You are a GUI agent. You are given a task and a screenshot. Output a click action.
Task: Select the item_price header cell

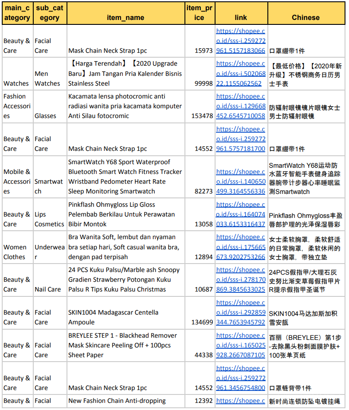200,13
